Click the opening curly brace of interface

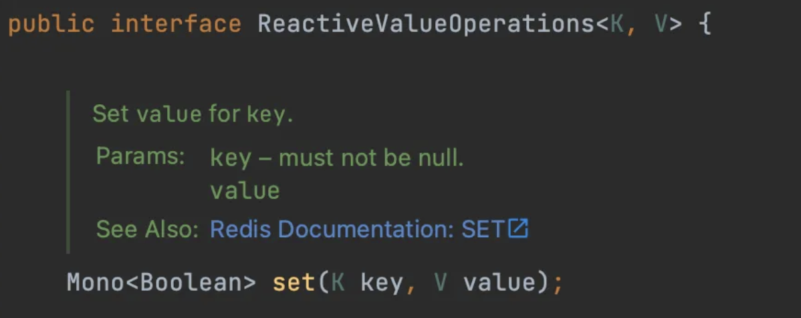(x=705, y=25)
